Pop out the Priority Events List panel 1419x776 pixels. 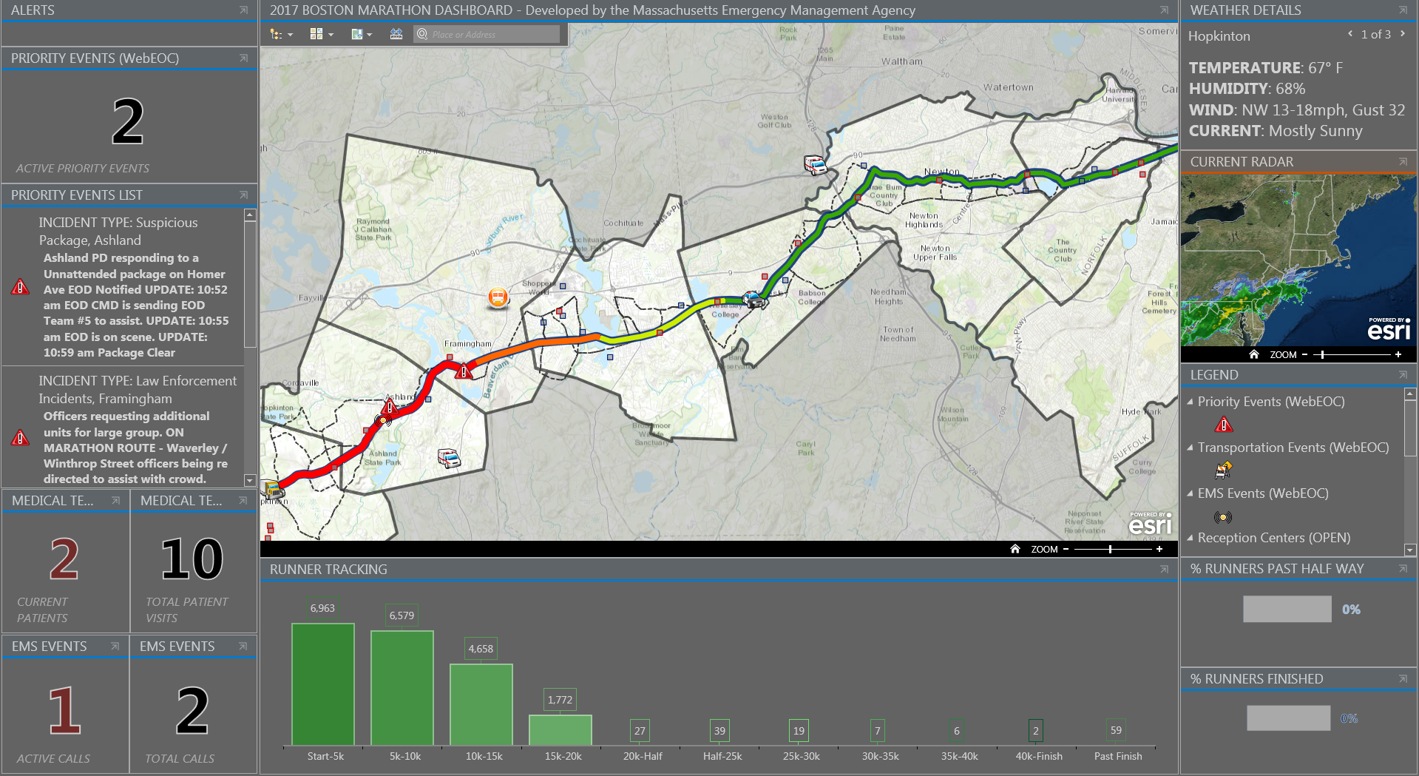[243, 195]
